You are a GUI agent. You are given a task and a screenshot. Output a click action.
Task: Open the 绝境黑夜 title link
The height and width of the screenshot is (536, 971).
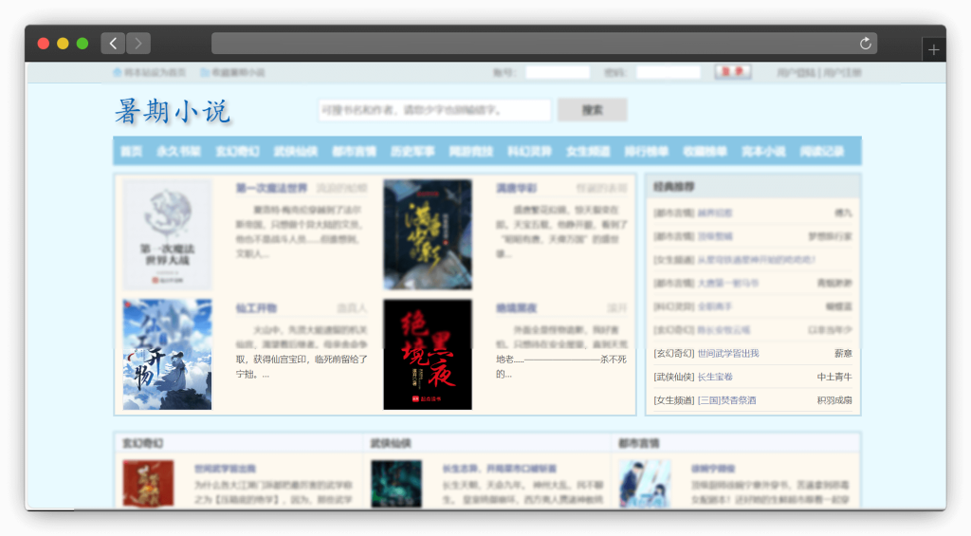pos(516,308)
